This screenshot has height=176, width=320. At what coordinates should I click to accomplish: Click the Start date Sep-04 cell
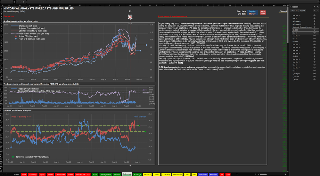[252, 11]
